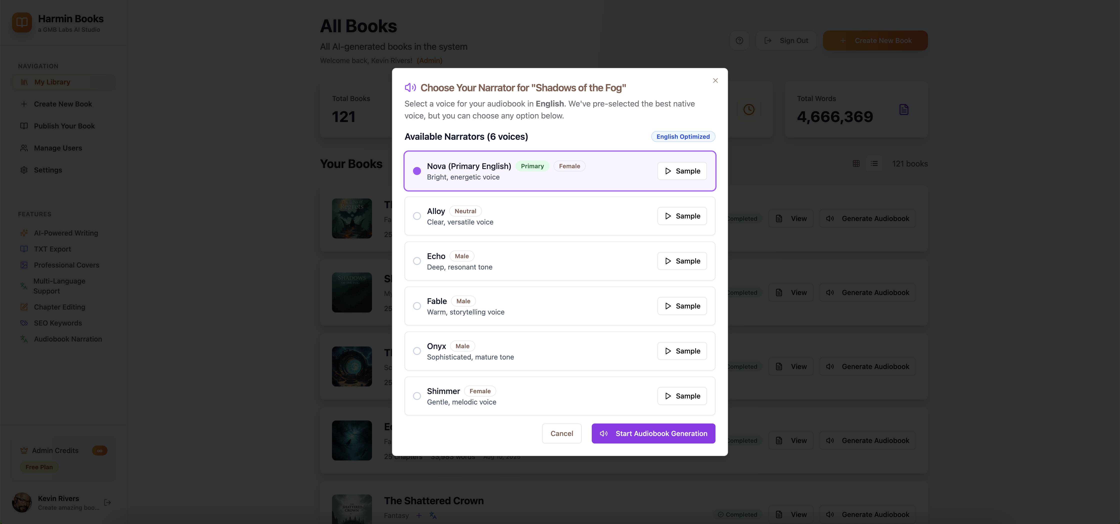The height and width of the screenshot is (524, 1120).
Task: Click TXT Export feature icon
Action: pos(24,249)
